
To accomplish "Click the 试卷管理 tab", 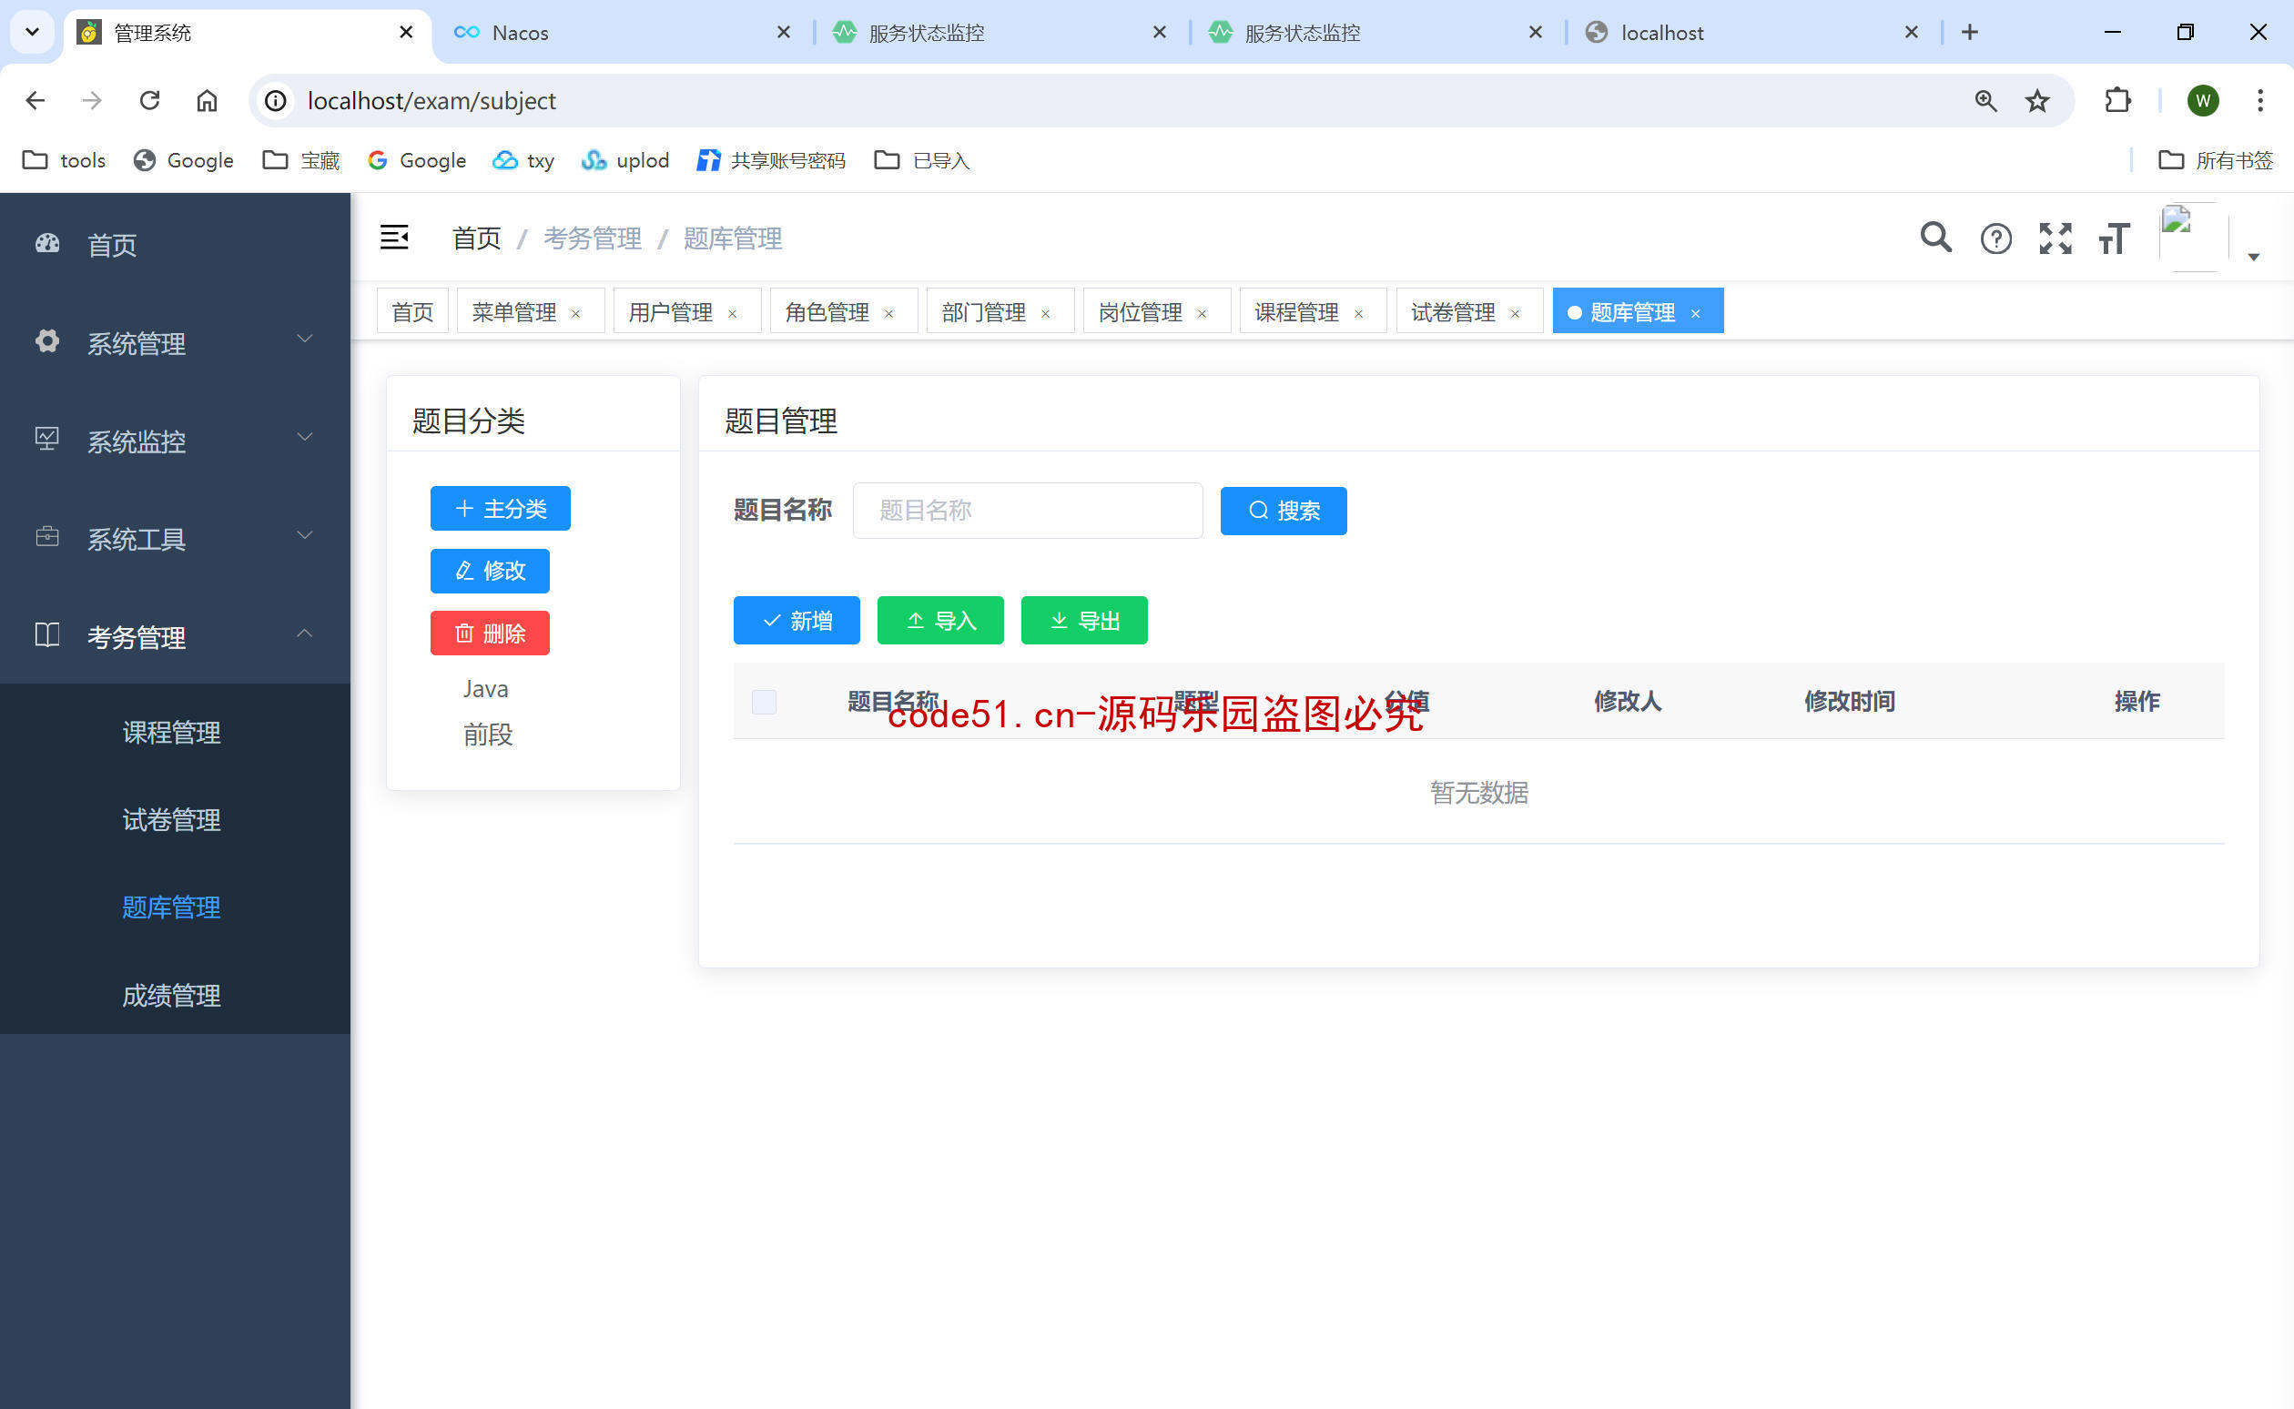I will (1454, 311).
